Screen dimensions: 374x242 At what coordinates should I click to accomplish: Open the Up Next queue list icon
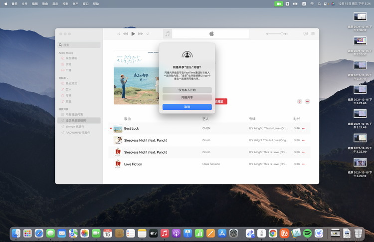point(313,33)
